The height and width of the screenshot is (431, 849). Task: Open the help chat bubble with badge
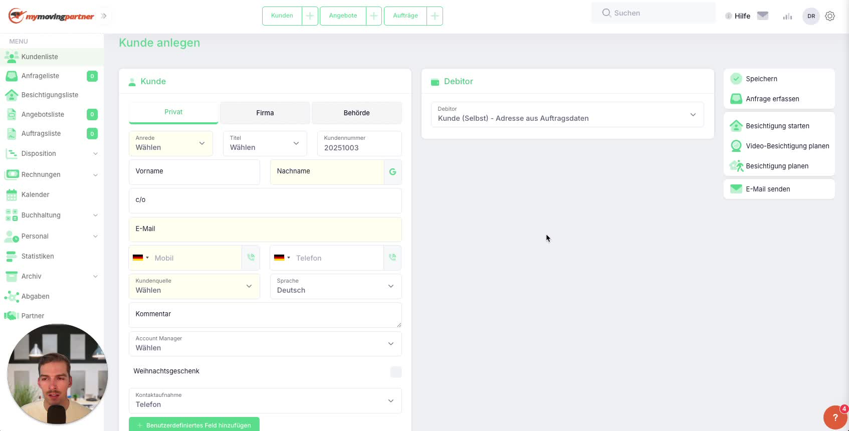[835, 417]
